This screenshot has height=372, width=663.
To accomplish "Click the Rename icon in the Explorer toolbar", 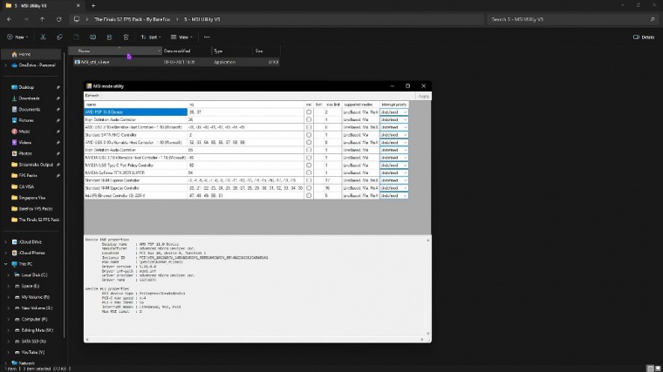I will [x=92, y=37].
